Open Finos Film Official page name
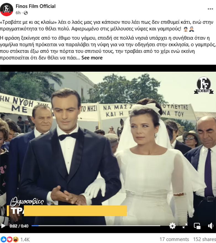Screen dimensions: 216x243 pyautogui.click(x=35, y=6)
